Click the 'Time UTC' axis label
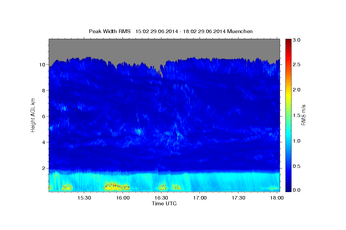This screenshot has width=346, height=230. (164, 204)
